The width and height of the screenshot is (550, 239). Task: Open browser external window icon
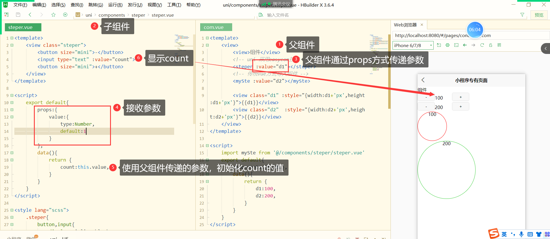(439, 45)
